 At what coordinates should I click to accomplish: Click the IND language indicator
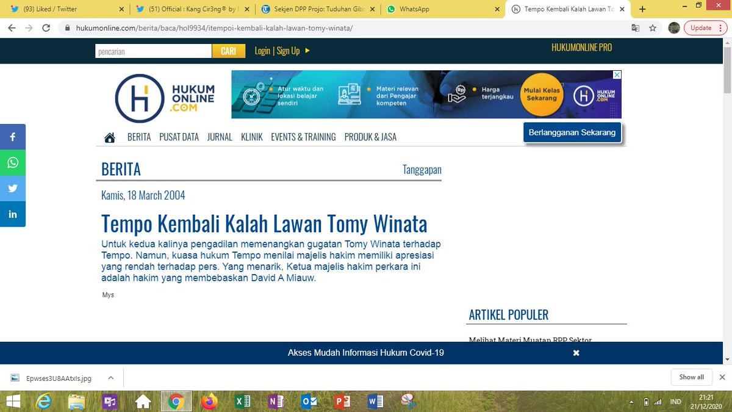tap(675, 402)
